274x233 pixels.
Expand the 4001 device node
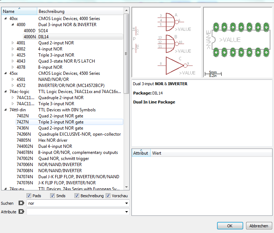click(x=13, y=43)
